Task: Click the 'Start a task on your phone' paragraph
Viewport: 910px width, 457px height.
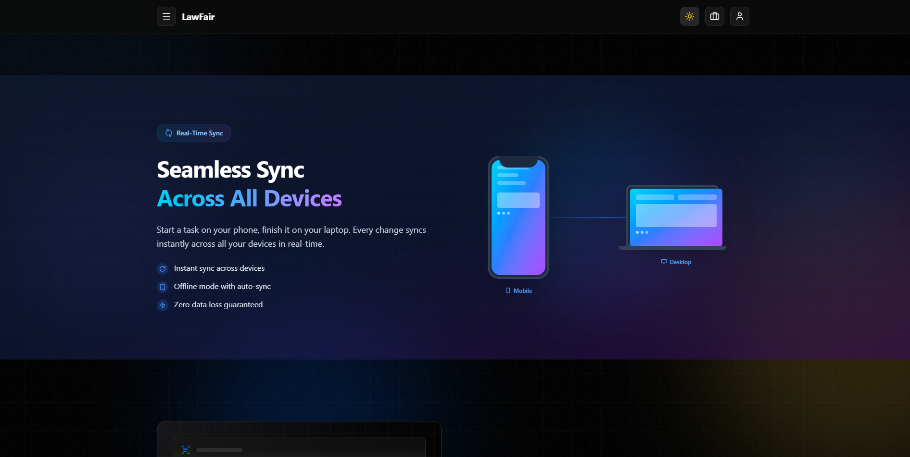Action: [291, 237]
